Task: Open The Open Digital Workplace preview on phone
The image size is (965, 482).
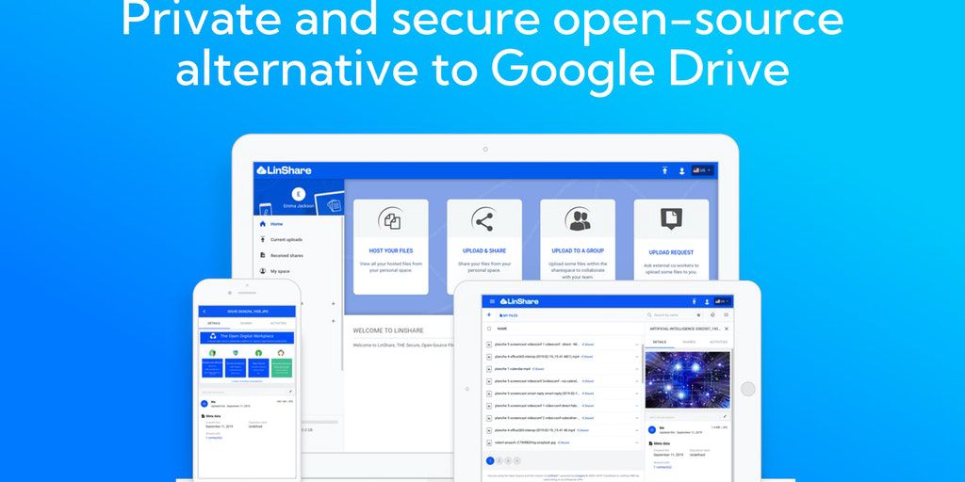Action: point(247,357)
